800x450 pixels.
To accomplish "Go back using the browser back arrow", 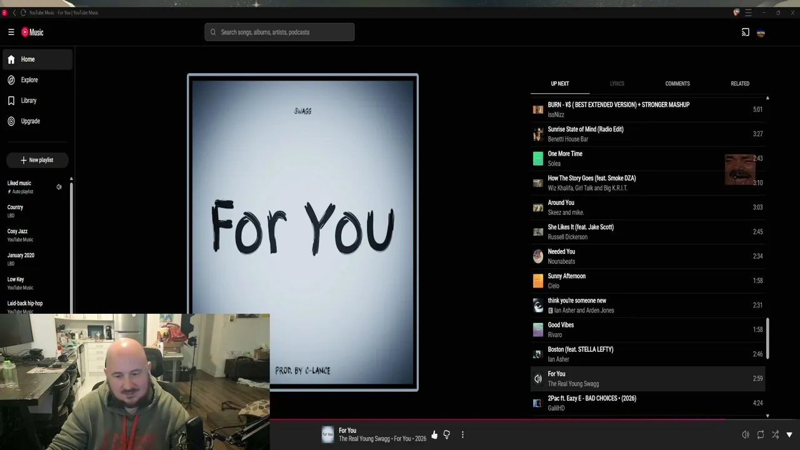I will click(14, 12).
